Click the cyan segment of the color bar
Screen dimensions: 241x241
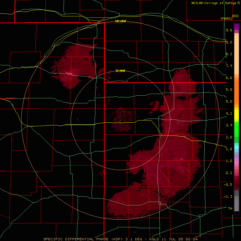(236, 147)
